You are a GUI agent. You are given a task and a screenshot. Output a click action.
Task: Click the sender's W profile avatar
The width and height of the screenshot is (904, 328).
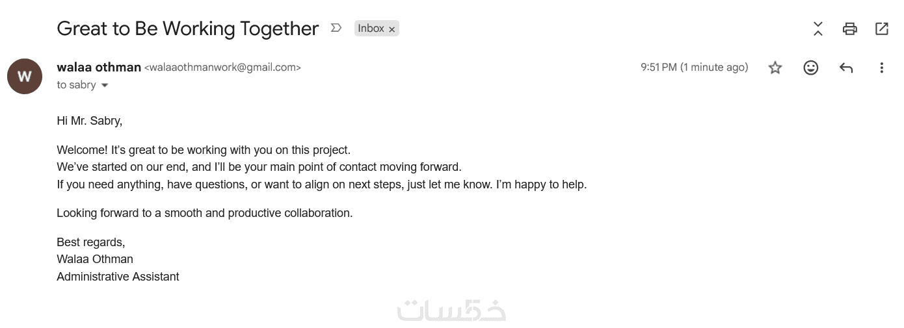[25, 76]
